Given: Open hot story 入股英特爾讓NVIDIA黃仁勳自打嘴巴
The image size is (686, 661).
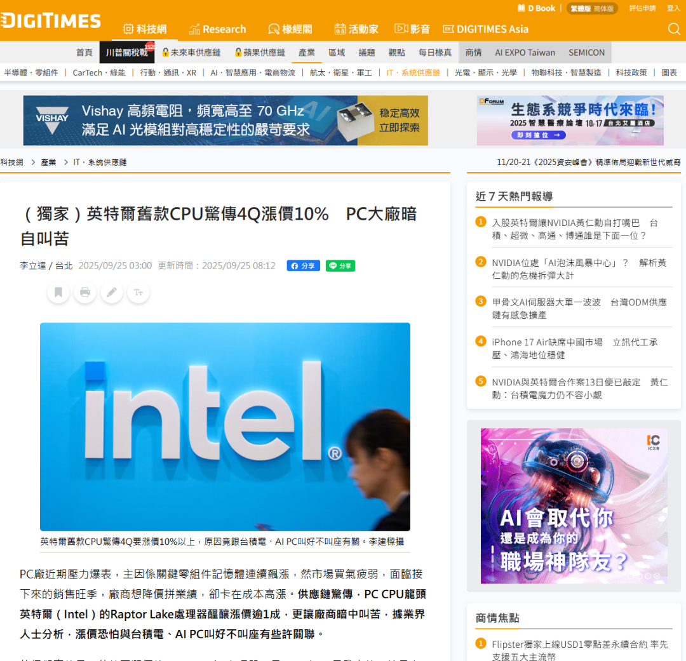Looking at the screenshot, I should [x=574, y=229].
